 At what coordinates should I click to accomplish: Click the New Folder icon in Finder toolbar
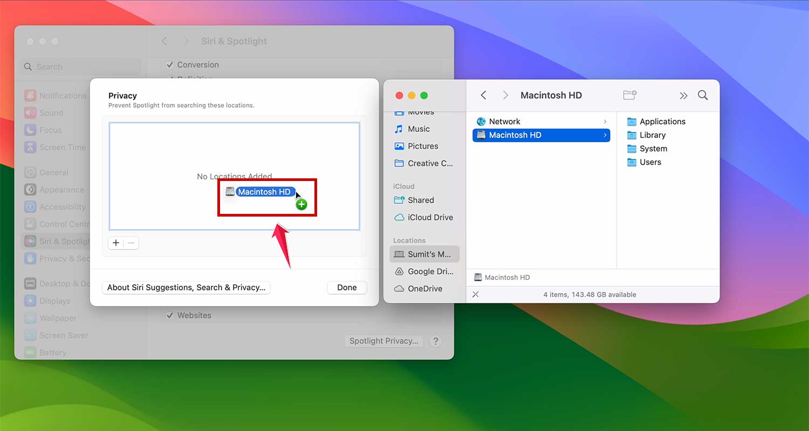point(629,95)
